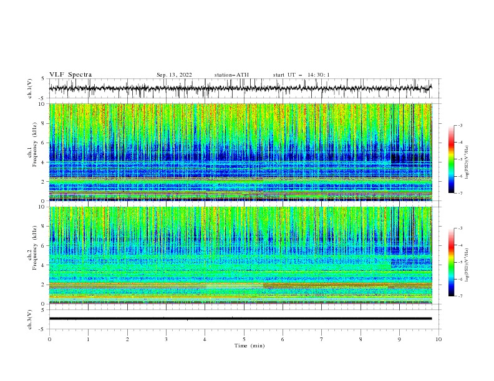
Task: Click the 'Time (min)' axis label
Action: (x=249, y=346)
